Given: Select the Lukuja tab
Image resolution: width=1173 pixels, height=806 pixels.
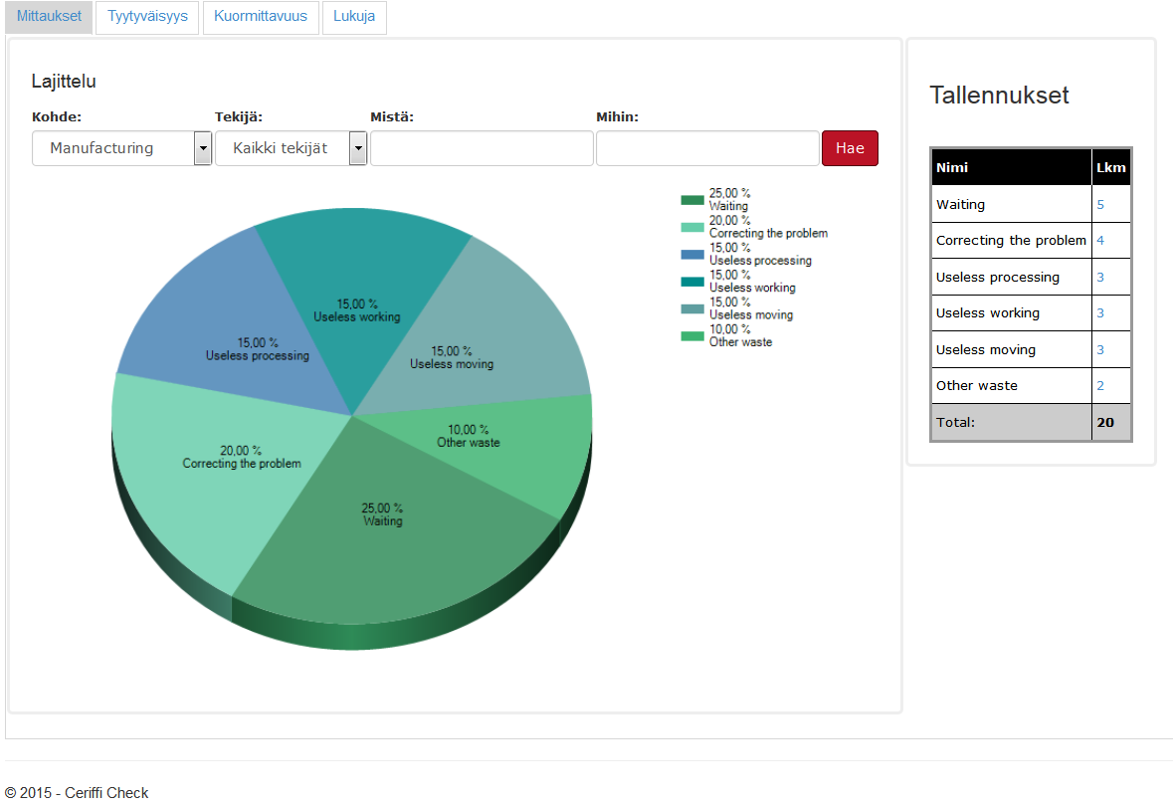Looking at the screenshot, I should click(354, 17).
